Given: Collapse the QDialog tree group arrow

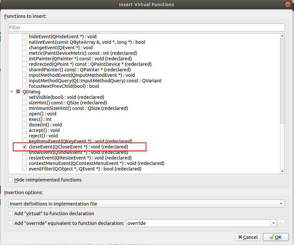Looking at the screenshot, I should [12, 91].
